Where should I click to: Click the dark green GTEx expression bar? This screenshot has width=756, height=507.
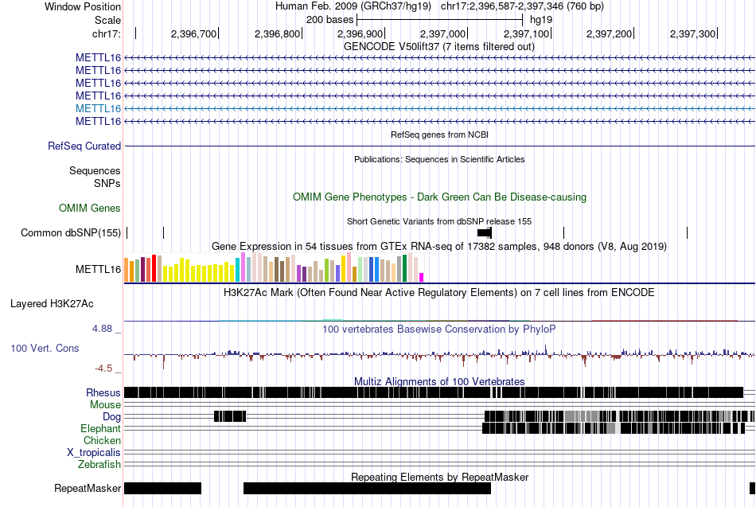[x=404, y=268]
